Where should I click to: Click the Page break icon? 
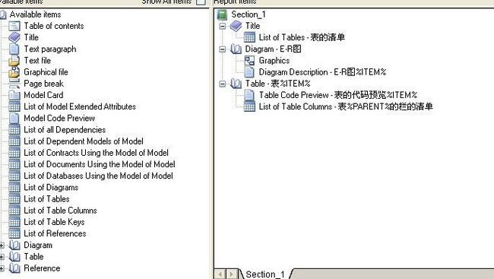14,84
